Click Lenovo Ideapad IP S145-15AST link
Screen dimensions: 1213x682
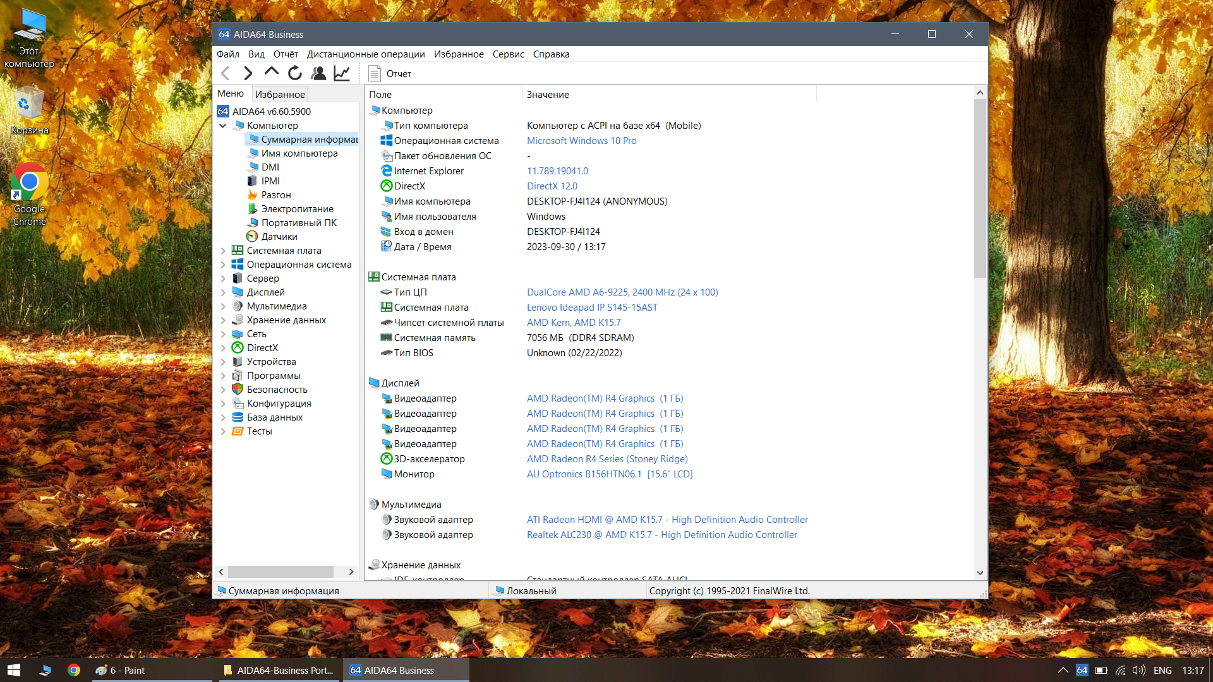click(591, 308)
